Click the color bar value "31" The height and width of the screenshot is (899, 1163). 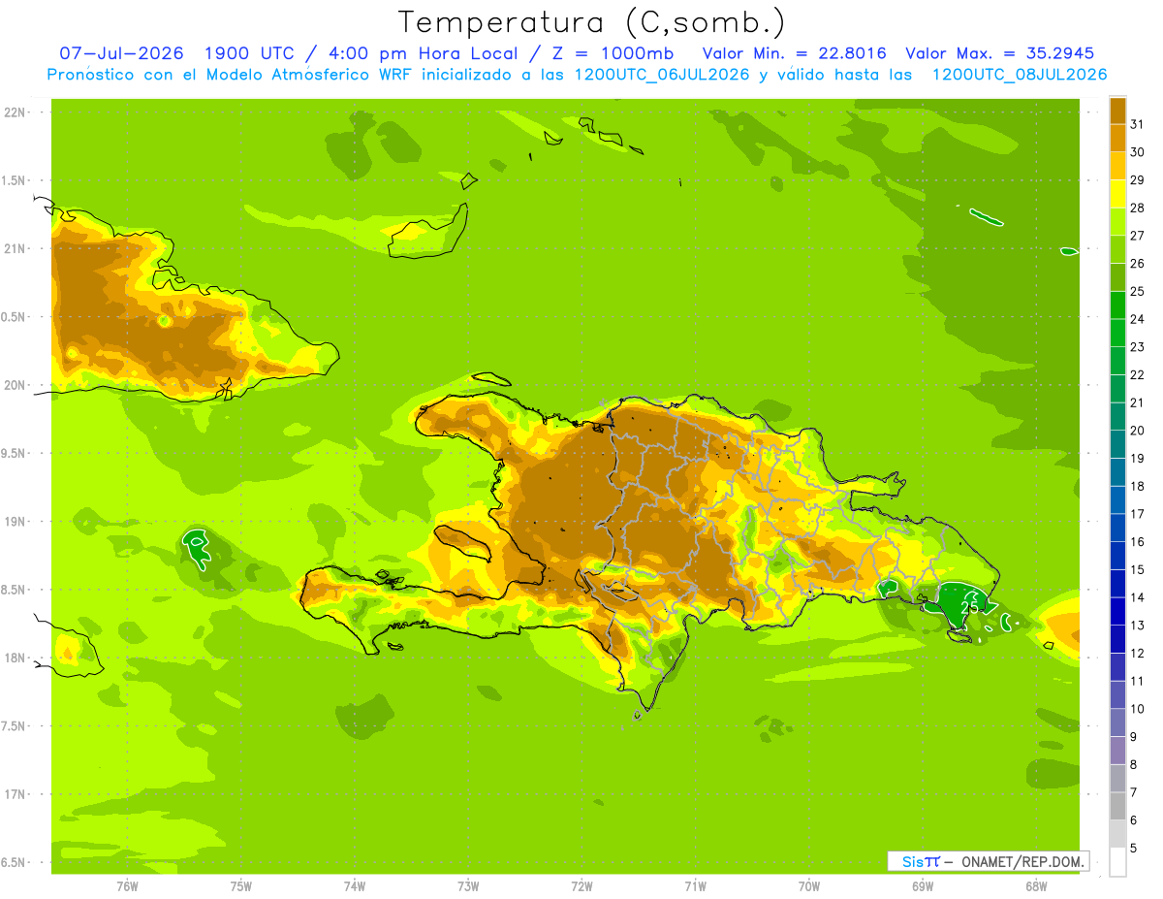(1137, 124)
